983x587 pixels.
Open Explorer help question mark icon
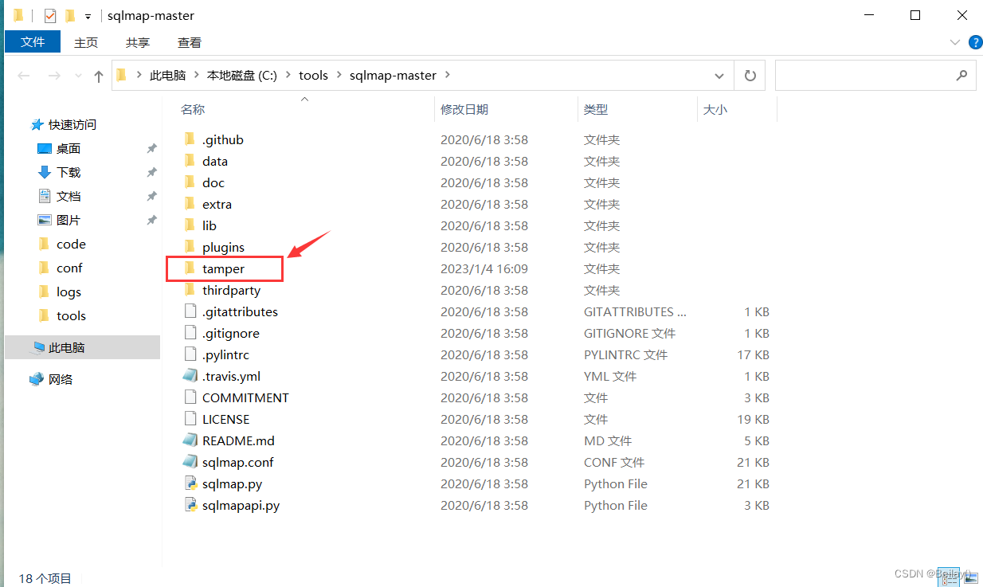click(974, 42)
